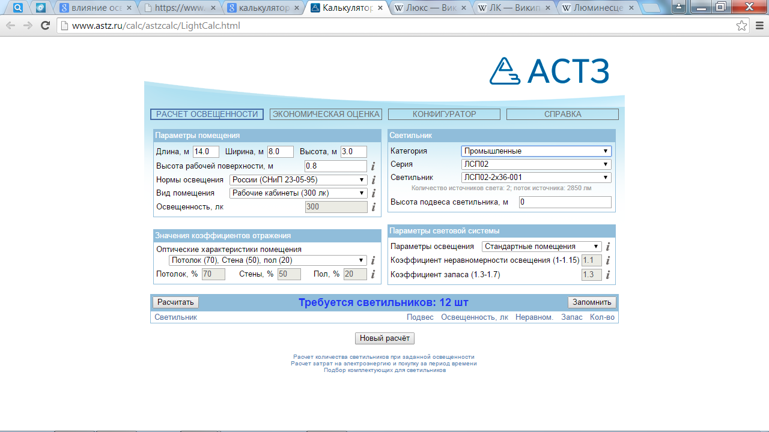The width and height of the screenshot is (769, 432).
Task: Reload the page with the refresh icon
Action: [45, 26]
